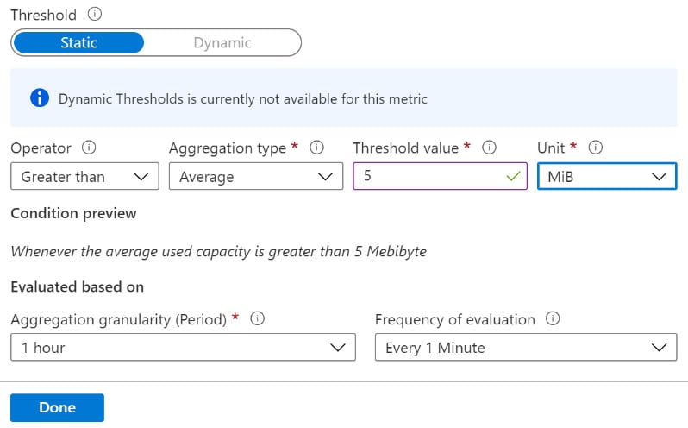The image size is (688, 428).
Task: Open the Operator dropdown showing Greater than
Action: (84, 177)
